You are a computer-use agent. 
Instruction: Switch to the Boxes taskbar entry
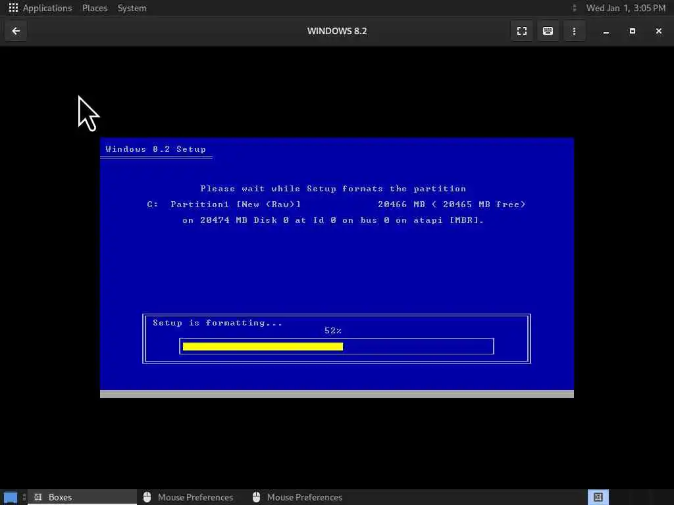pyautogui.click(x=82, y=497)
